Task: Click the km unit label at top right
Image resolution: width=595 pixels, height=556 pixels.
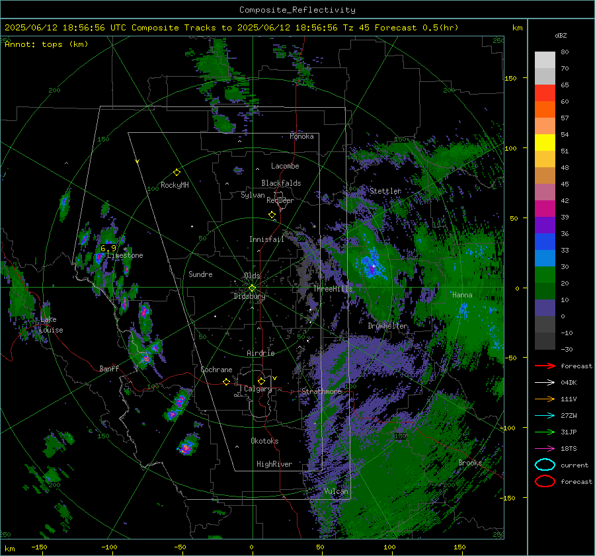Action: pyautogui.click(x=517, y=28)
